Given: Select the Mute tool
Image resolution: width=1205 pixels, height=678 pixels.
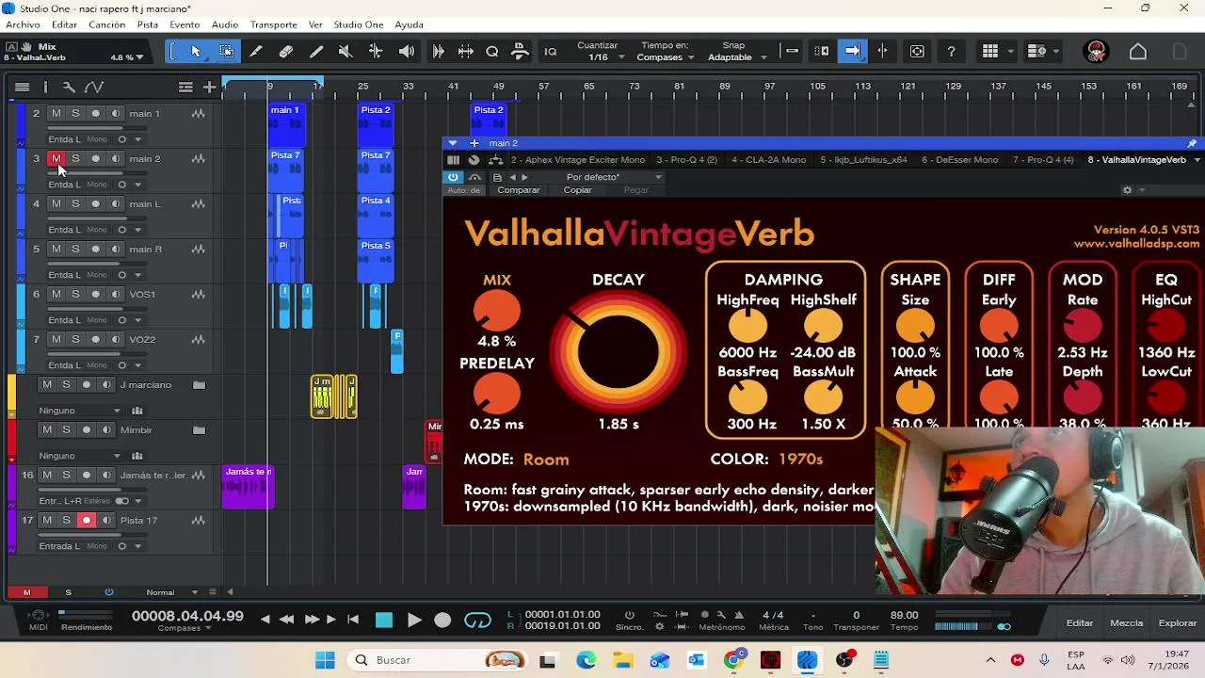Looking at the screenshot, I should pos(345,52).
